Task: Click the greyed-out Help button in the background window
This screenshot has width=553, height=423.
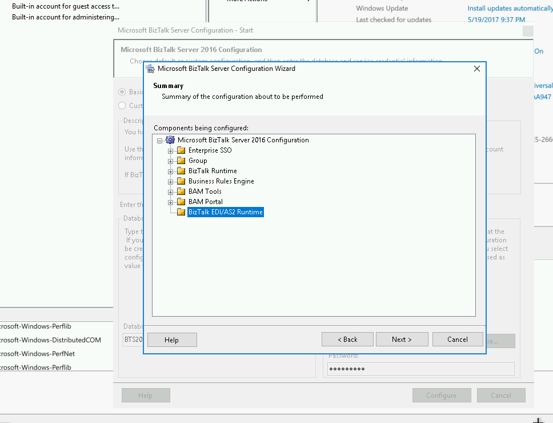Action: coord(146,395)
